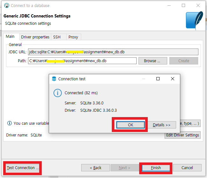
Task: Click the 'Connected (82 ms)' text
Action: pyautogui.click(x=81, y=93)
